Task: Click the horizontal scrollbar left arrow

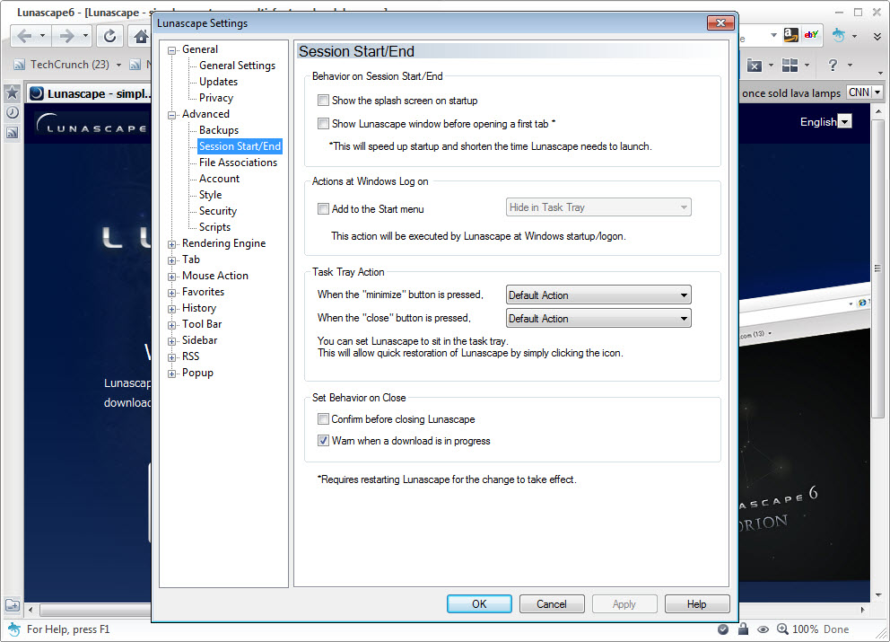Action: click(x=31, y=611)
